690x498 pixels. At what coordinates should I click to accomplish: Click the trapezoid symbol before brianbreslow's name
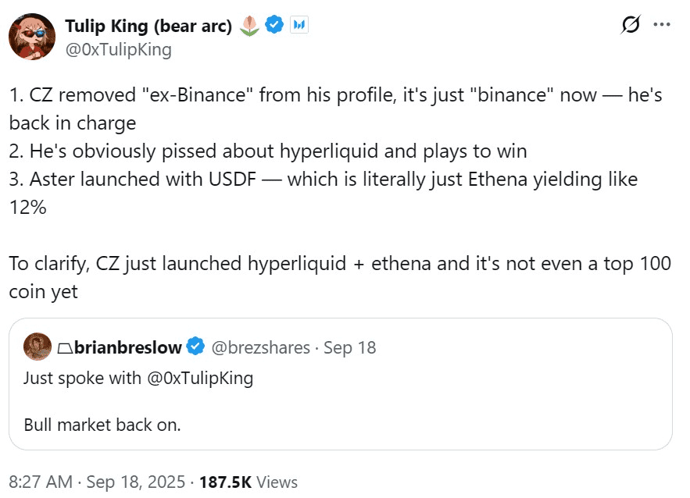click(65, 347)
